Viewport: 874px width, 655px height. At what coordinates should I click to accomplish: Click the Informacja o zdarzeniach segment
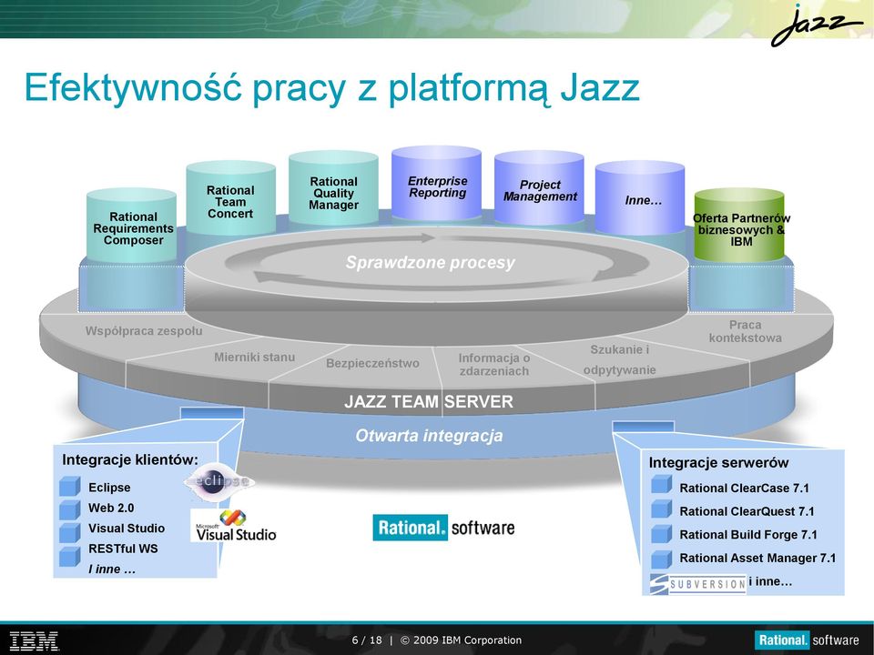click(493, 364)
